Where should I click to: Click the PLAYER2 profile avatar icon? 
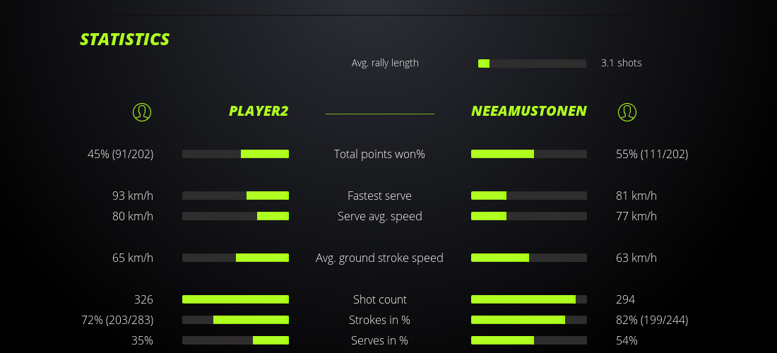142,112
